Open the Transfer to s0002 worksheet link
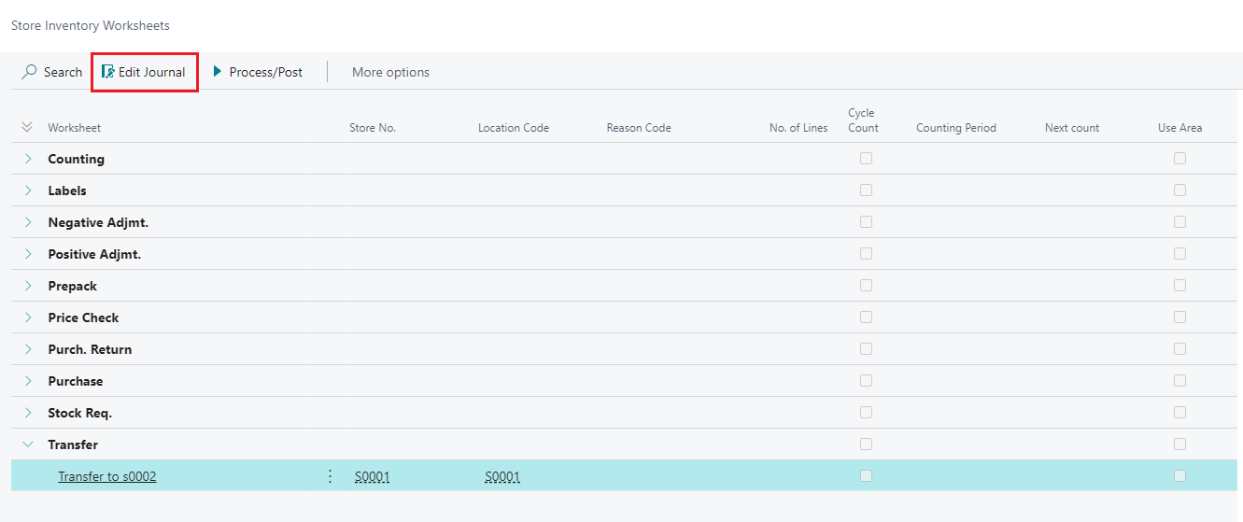This screenshot has height=522, width=1243. [107, 476]
